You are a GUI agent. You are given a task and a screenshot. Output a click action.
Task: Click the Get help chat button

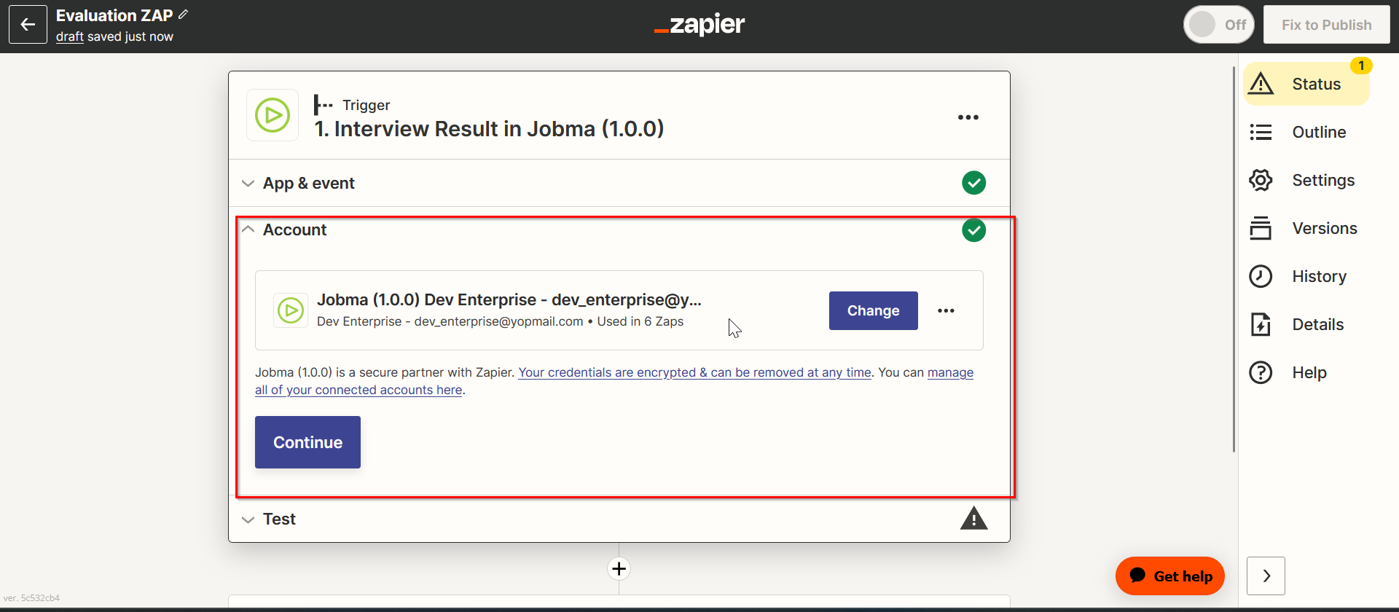[1169, 576]
